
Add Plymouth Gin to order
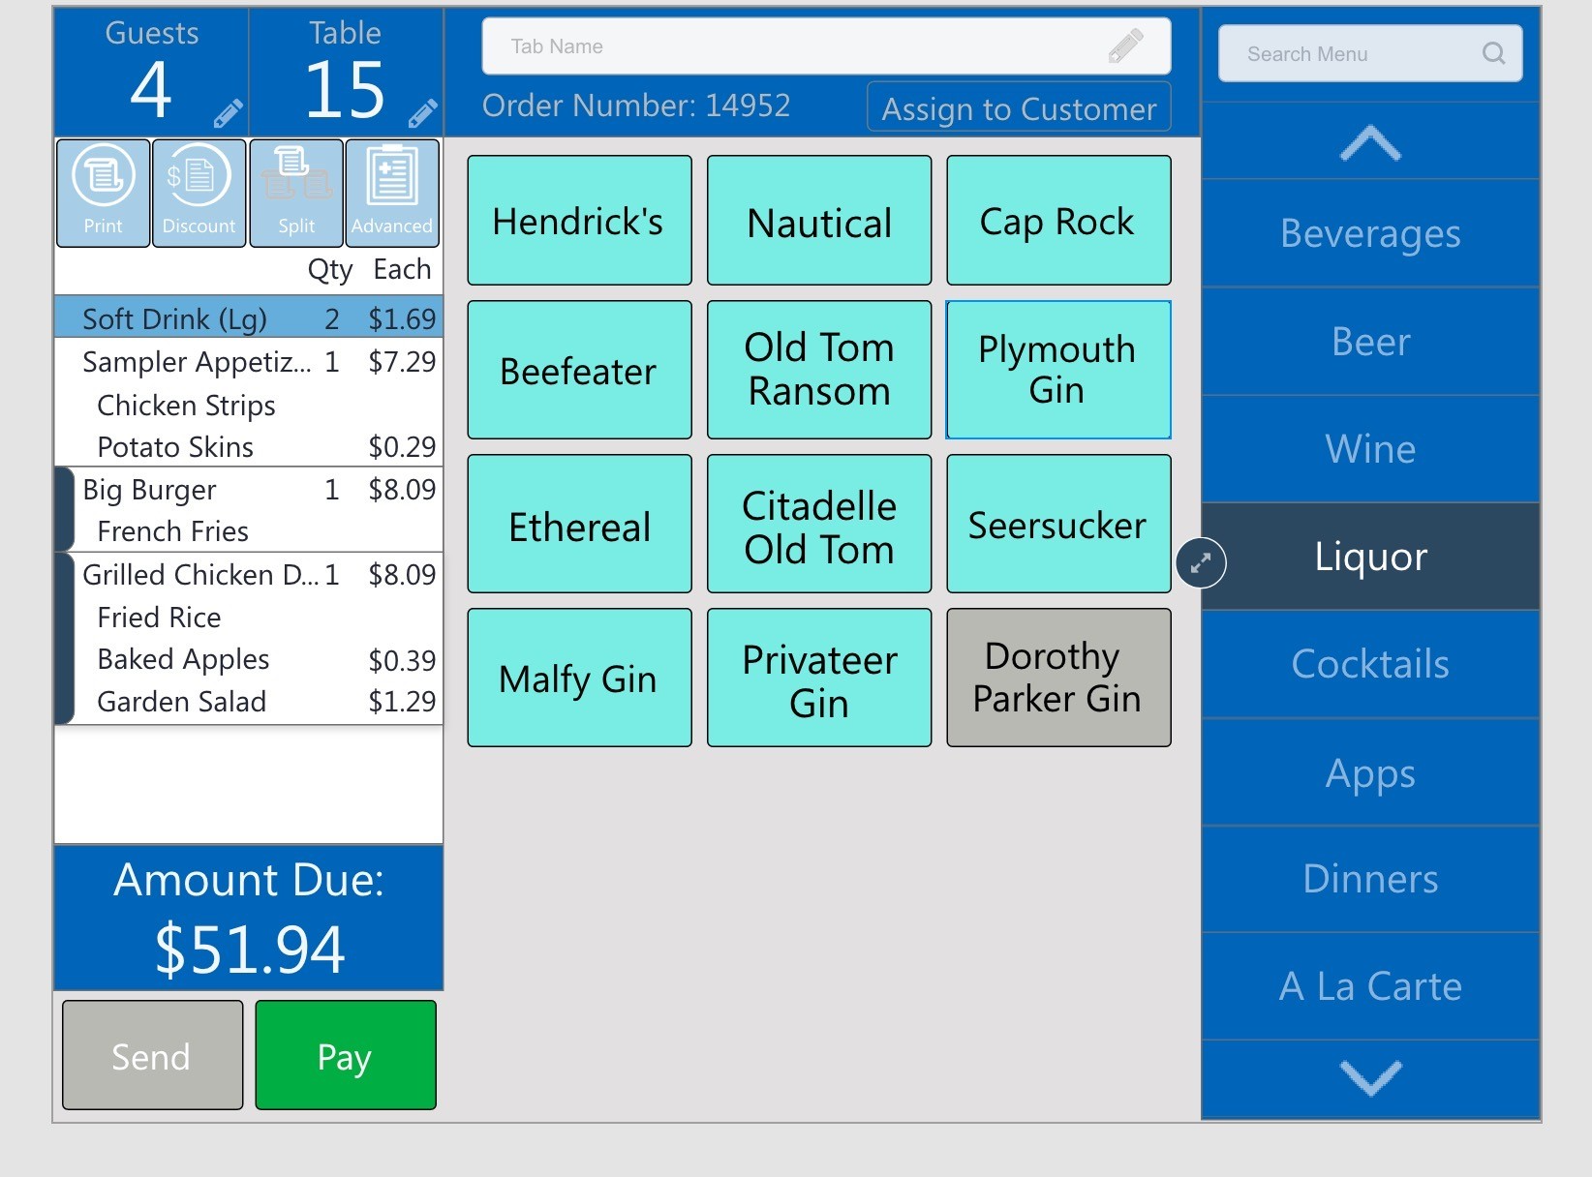[x=1058, y=370]
